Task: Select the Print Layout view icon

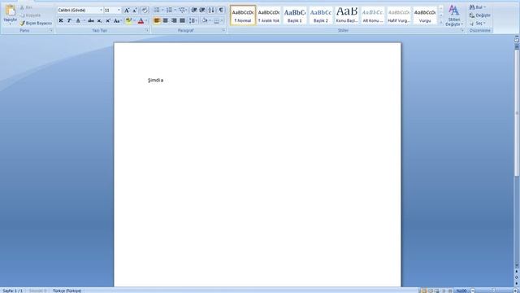Action: pos(423,291)
